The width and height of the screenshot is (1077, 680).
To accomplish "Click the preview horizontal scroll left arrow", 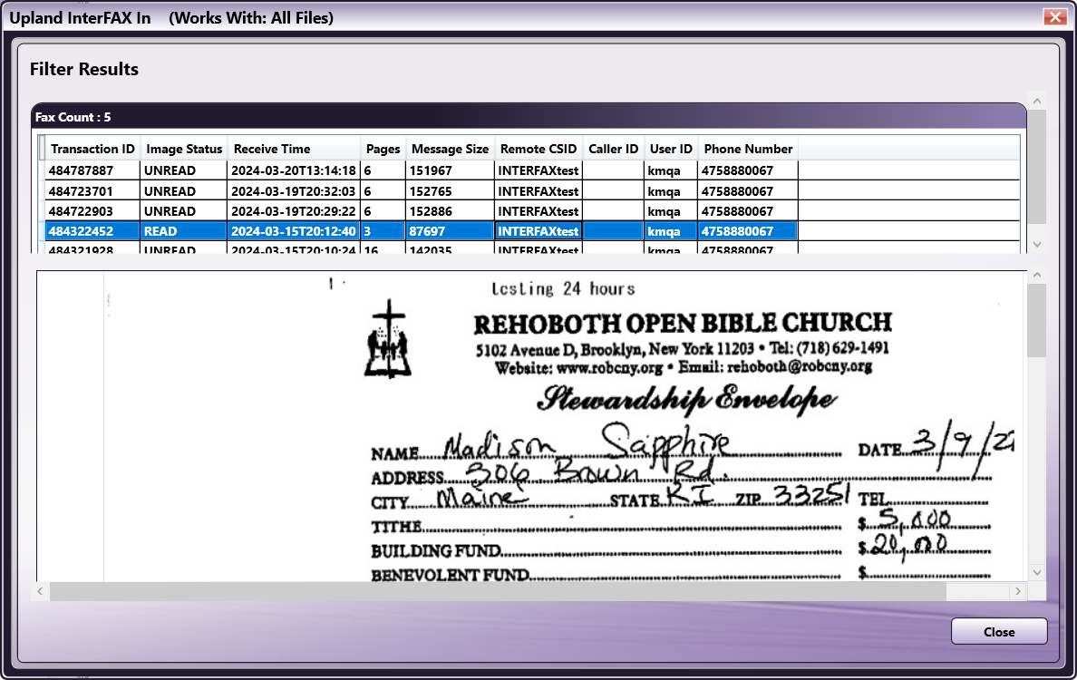I will click(x=40, y=591).
